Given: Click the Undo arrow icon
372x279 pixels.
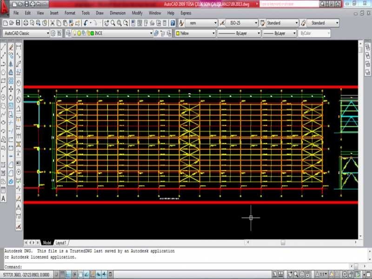Looking at the screenshot, I should (86, 23).
